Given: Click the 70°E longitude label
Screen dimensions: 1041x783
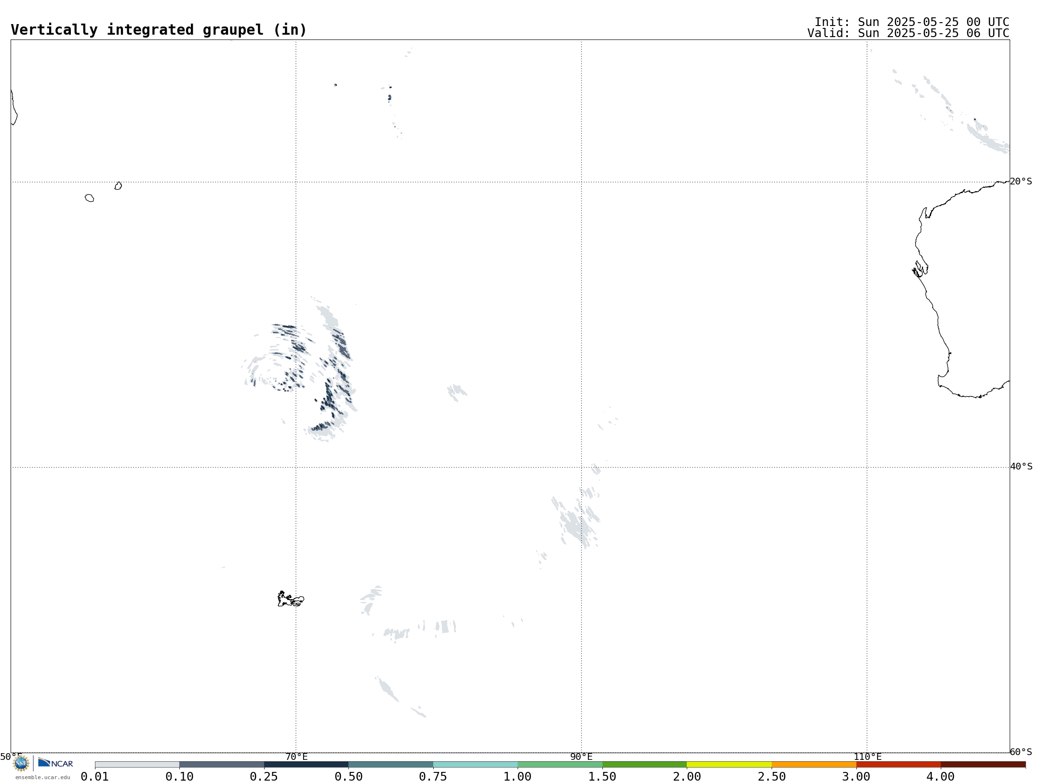Looking at the screenshot, I should (296, 757).
